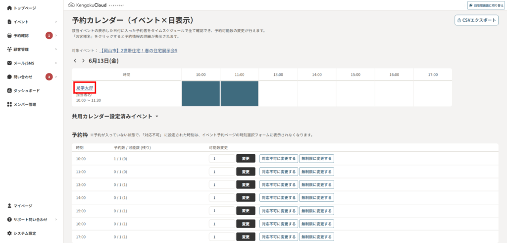Click the 6月13日(金) date heading

point(104,61)
